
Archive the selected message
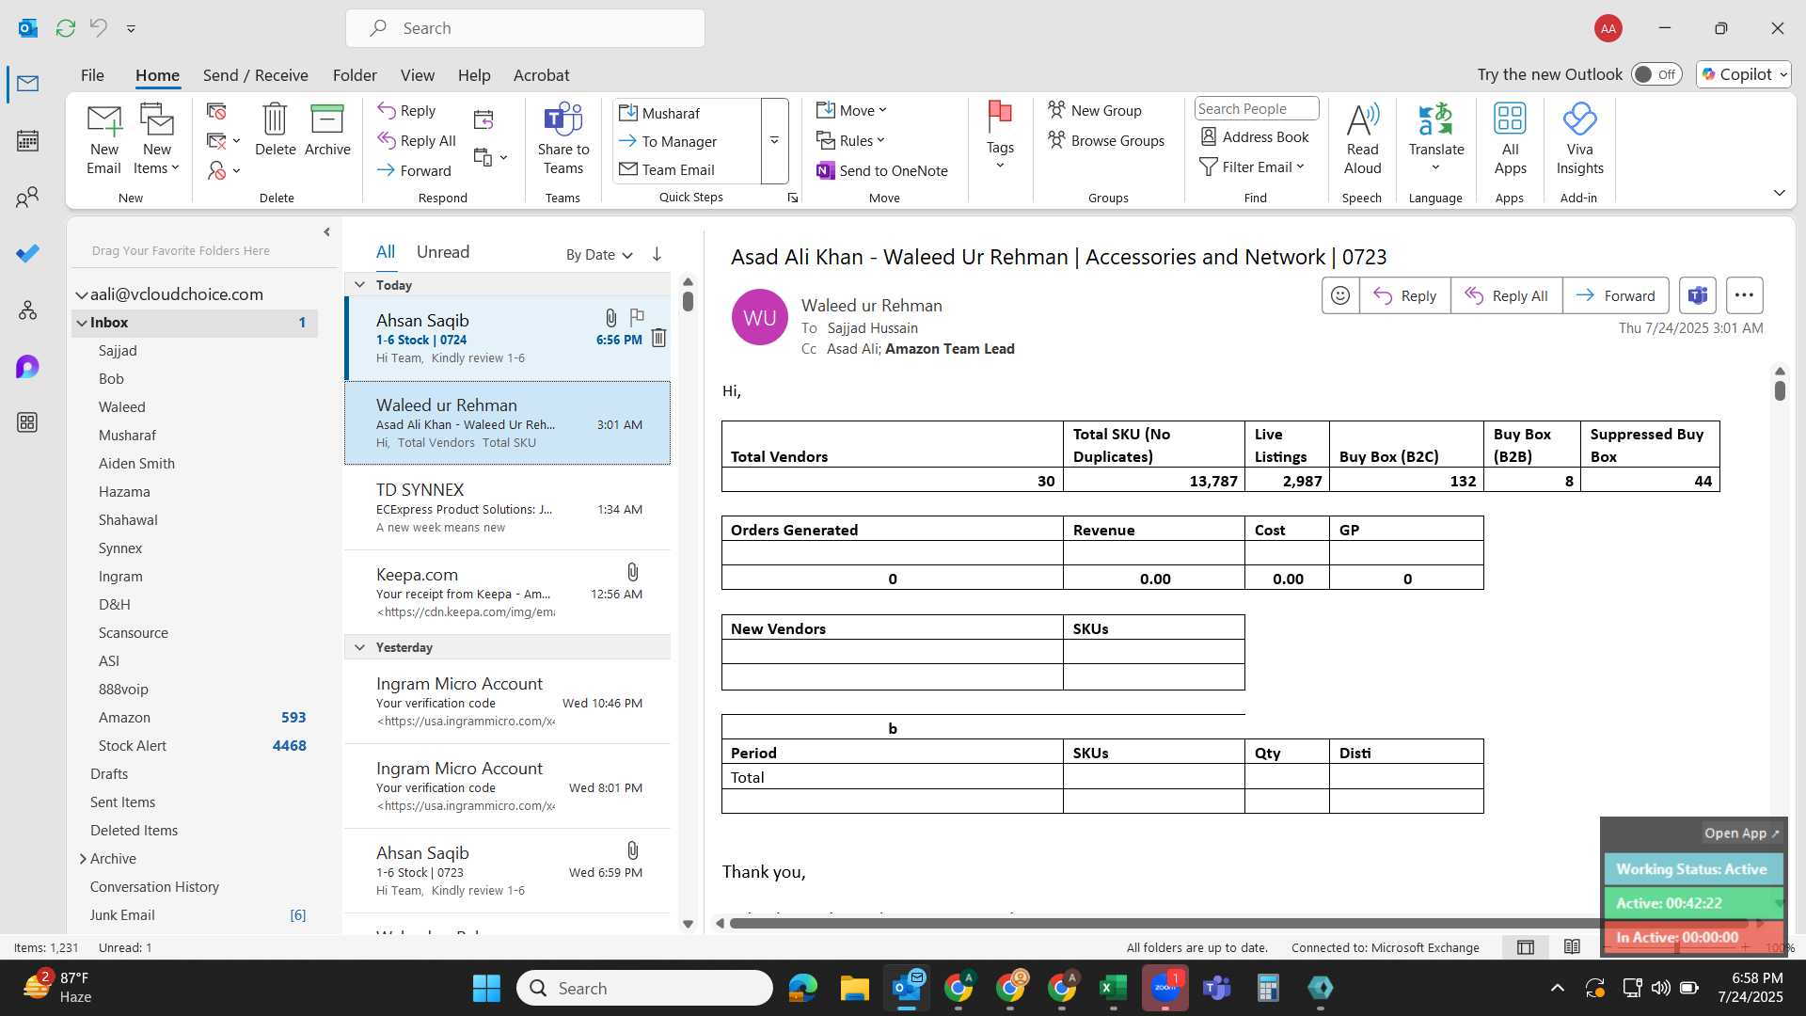(x=327, y=130)
